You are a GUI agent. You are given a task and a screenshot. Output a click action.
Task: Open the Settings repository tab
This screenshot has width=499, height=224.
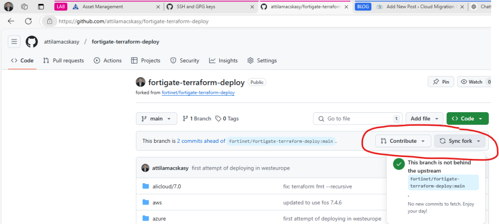[x=262, y=61]
